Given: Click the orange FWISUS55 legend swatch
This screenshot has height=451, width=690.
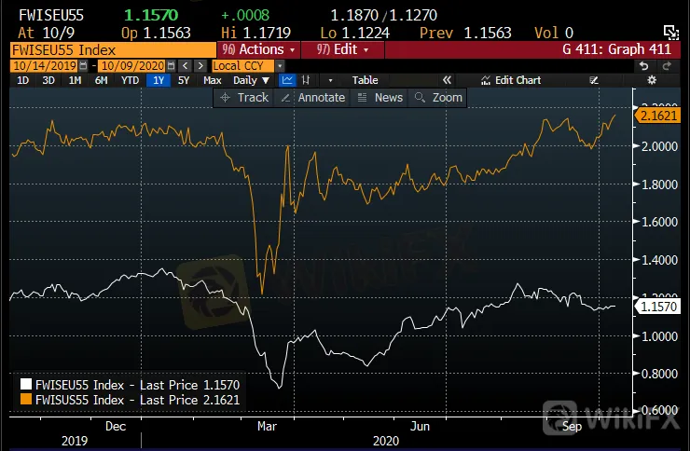Looking at the screenshot, I should (x=26, y=400).
